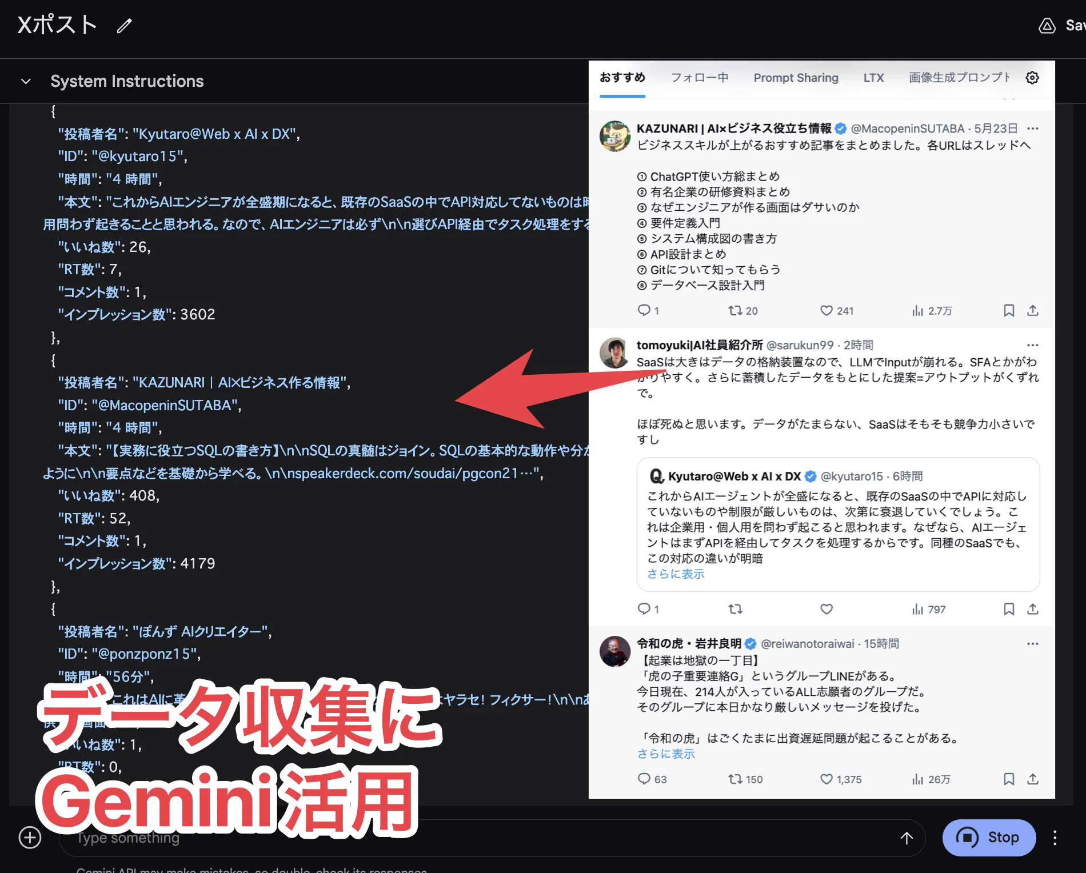Click the pencil edit icon beside Xポスト title
The width and height of the screenshot is (1086, 873).
[x=124, y=26]
